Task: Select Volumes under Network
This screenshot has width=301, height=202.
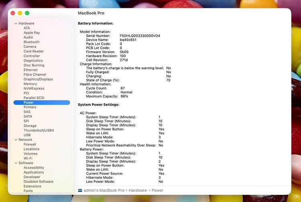Action: (x=31, y=154)
